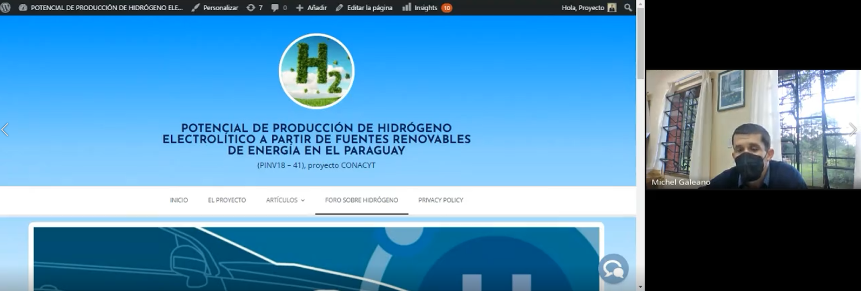Select Michel Galeano's video tile
This screenshot has height=291, width=861.
(x=754, y=130)
